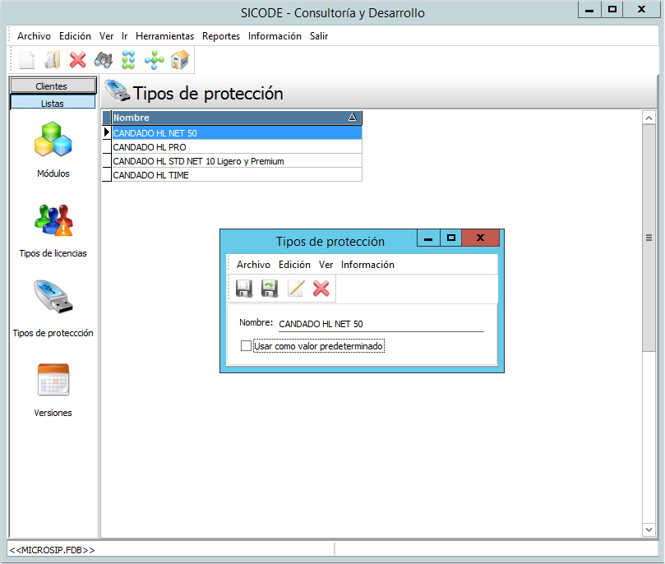Click the pencil edit icon in dialog

[296, 289]
